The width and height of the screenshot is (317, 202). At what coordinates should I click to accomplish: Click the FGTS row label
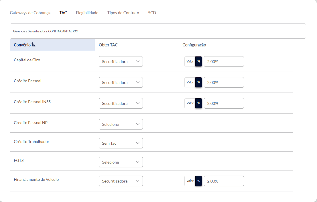coord(19,160)
